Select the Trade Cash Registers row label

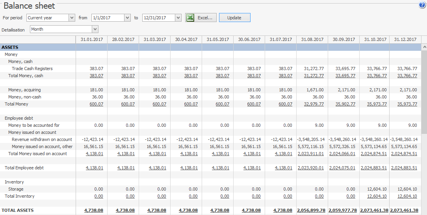[x=32, y=69]
